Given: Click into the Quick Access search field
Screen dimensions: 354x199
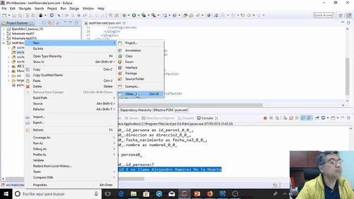Looking at the screenshot, I should click(x=323, y=15).
